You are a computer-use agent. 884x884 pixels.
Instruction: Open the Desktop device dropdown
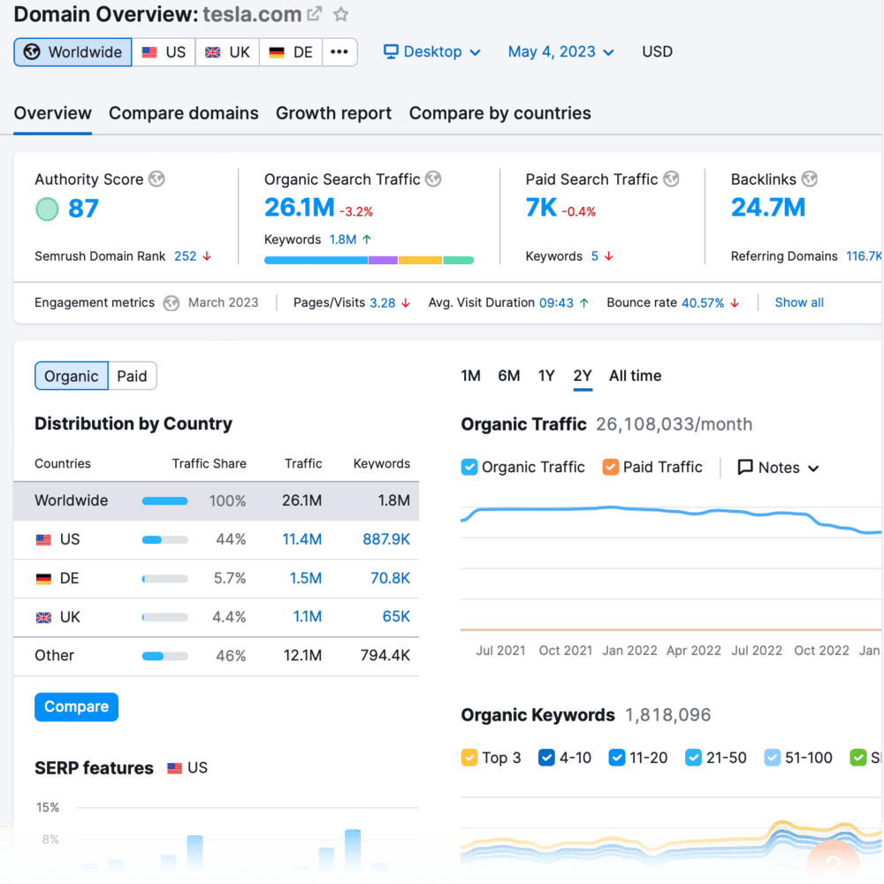pyautogui.click(x=431, y=51)
